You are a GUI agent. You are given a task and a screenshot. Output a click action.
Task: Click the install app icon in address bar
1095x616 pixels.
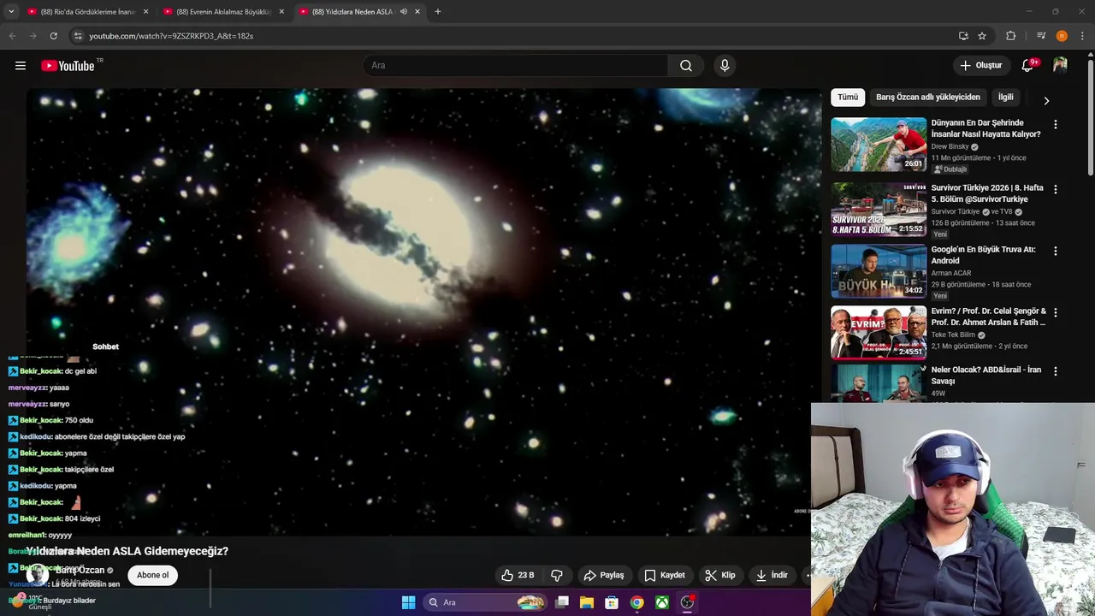click(x=963, y=36)
